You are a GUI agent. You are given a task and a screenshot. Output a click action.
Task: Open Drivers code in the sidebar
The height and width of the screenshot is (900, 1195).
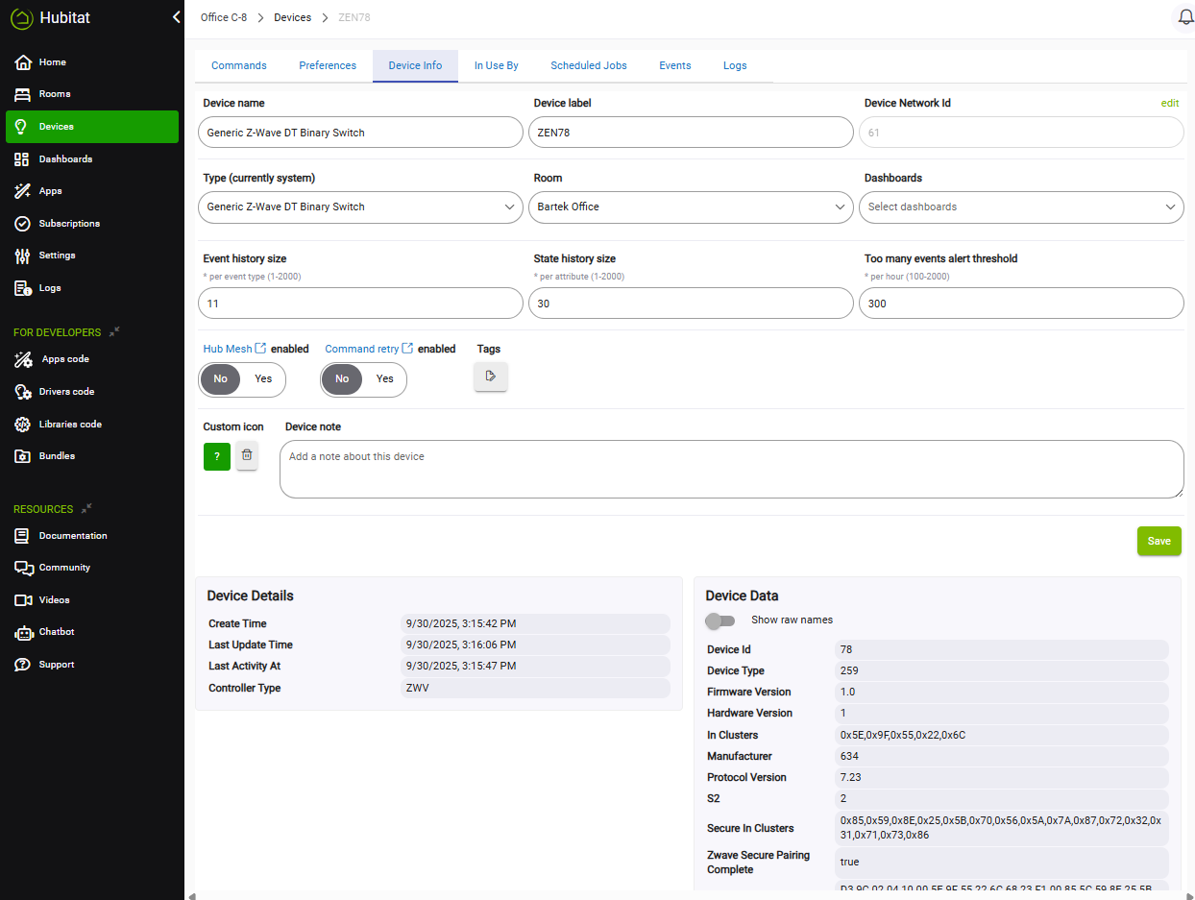tap(66, 392)
